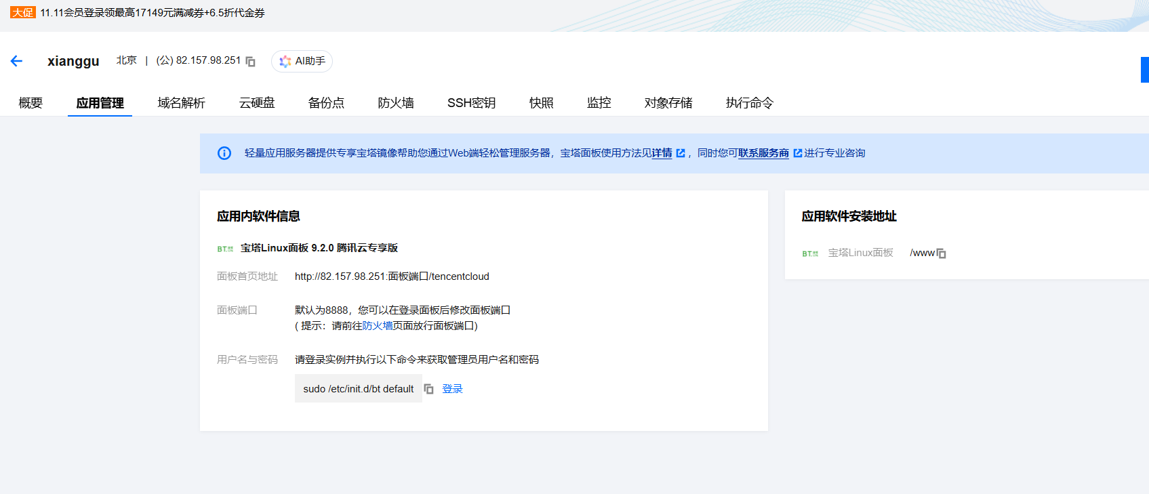Open the 防火墙 link in the port hint

coord(378,326)
